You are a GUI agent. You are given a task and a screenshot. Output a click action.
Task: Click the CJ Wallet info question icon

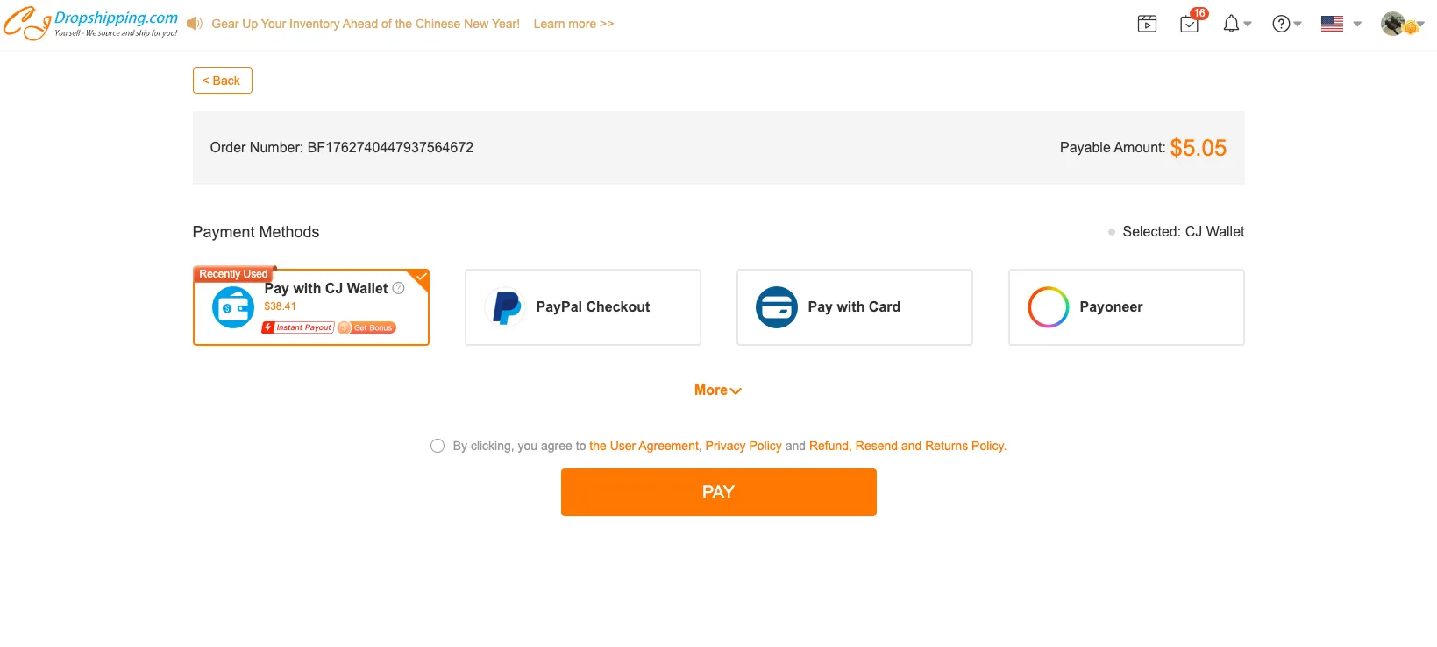(399, 288)
